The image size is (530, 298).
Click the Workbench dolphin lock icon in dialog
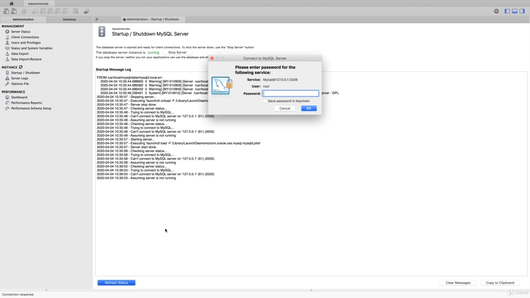pyautogui.click(x=222, y=86)
